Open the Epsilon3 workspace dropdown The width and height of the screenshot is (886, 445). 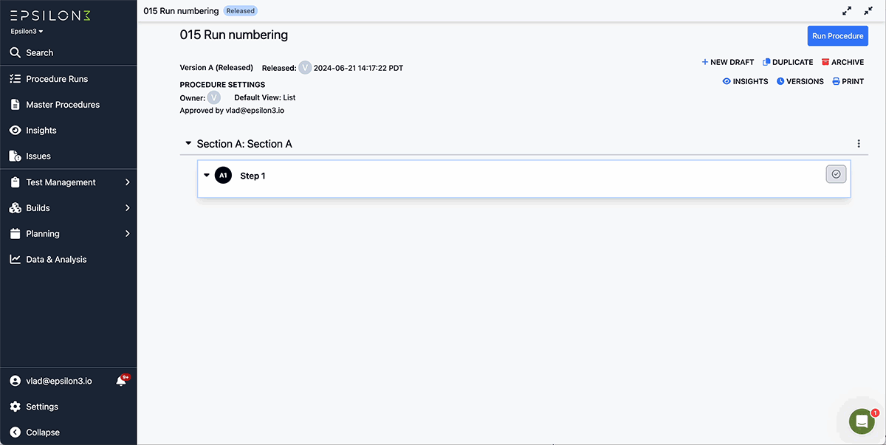26,31
